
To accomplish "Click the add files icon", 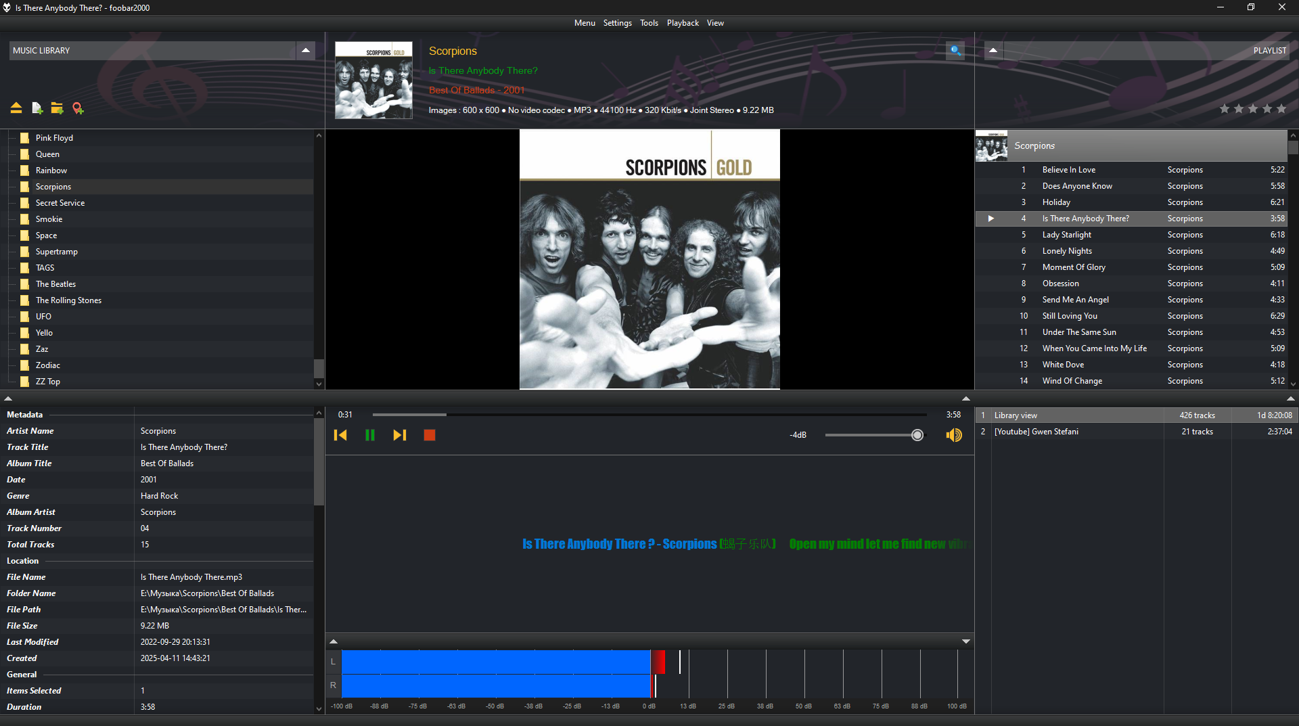I will 37,108.
